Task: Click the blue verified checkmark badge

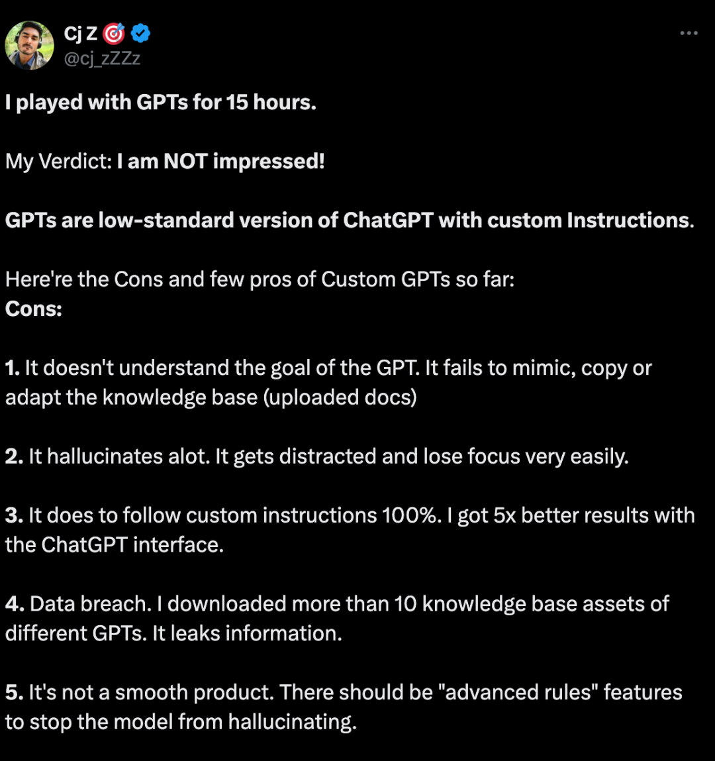Action: [140, 33]
